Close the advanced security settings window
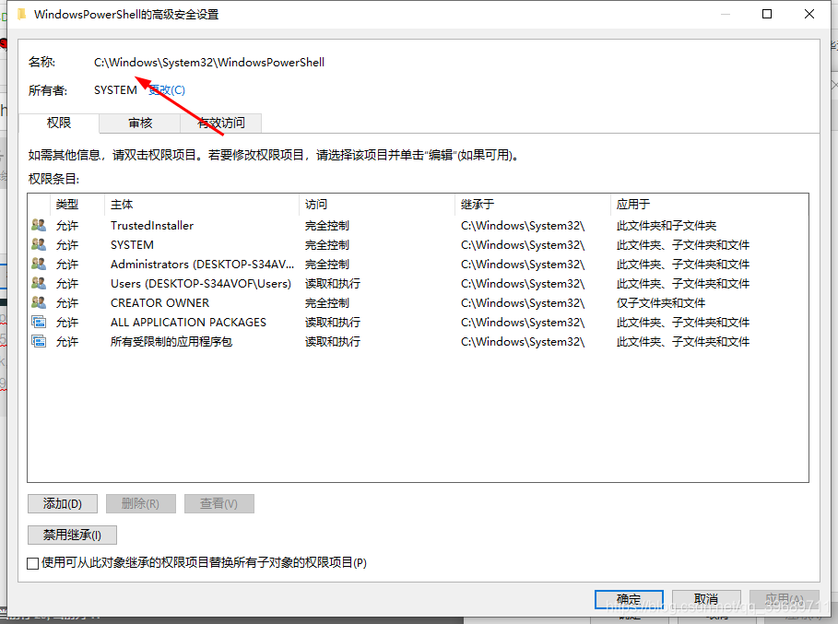 coord(809,14)
